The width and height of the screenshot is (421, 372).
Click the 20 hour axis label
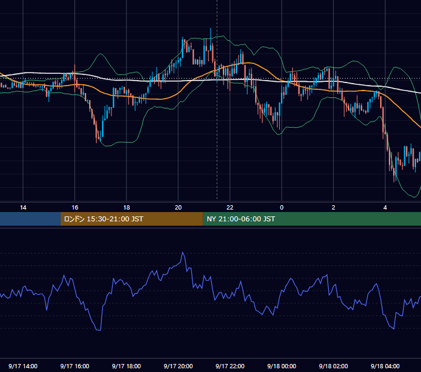[x=178, y=208]
